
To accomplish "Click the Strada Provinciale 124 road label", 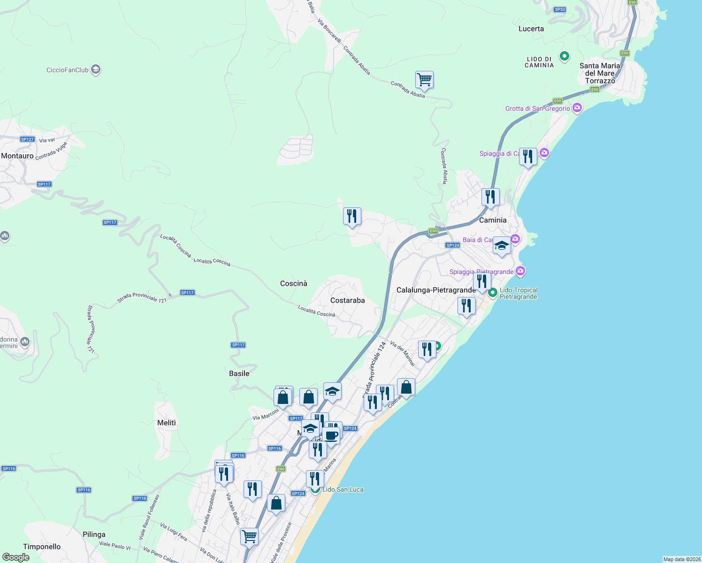I will (374, 369).
